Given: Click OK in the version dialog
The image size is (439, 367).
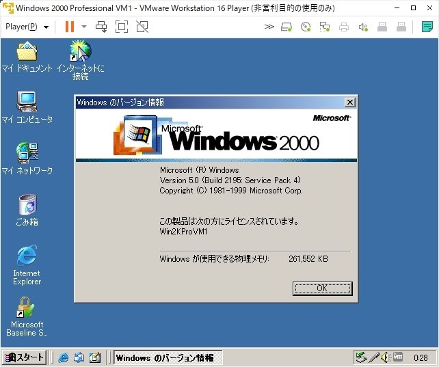Looking at the screenshot, I should coord(322,288).
